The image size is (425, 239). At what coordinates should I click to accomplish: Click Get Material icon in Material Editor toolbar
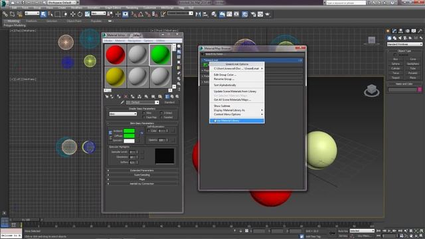pyautogui.click(x=107, y=96)
